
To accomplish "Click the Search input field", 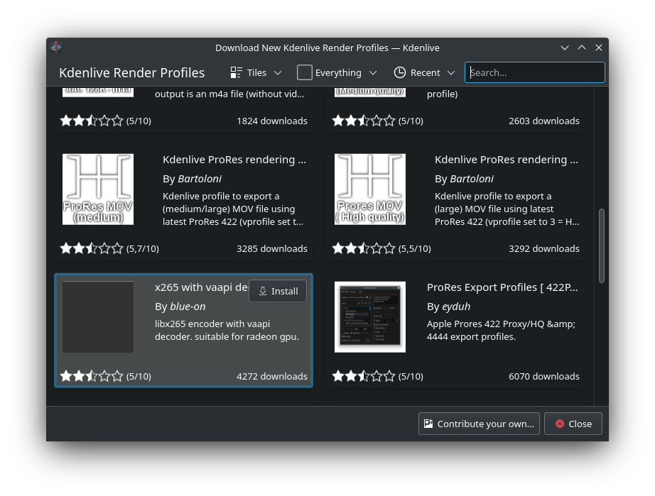I will click(535, 72).
